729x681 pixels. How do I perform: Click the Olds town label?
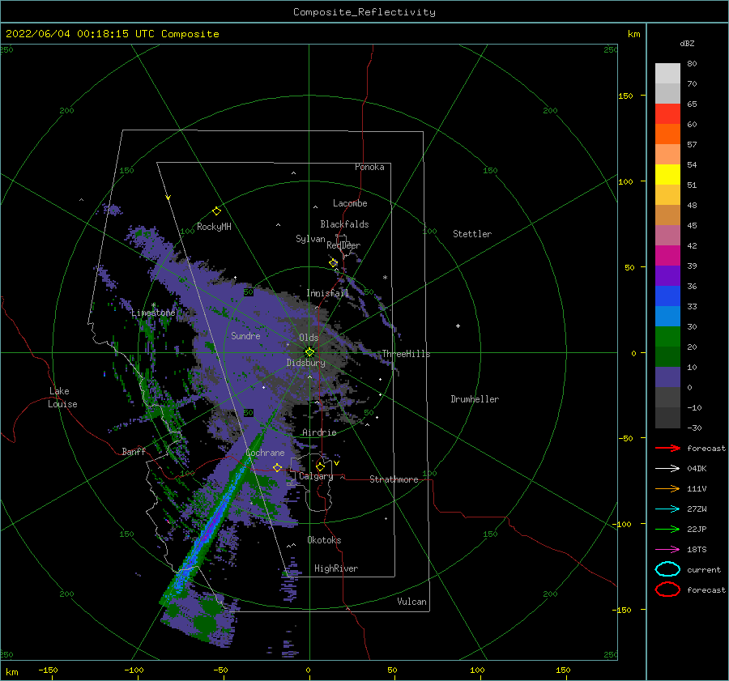pyautogui.click(x=309, y=338)
